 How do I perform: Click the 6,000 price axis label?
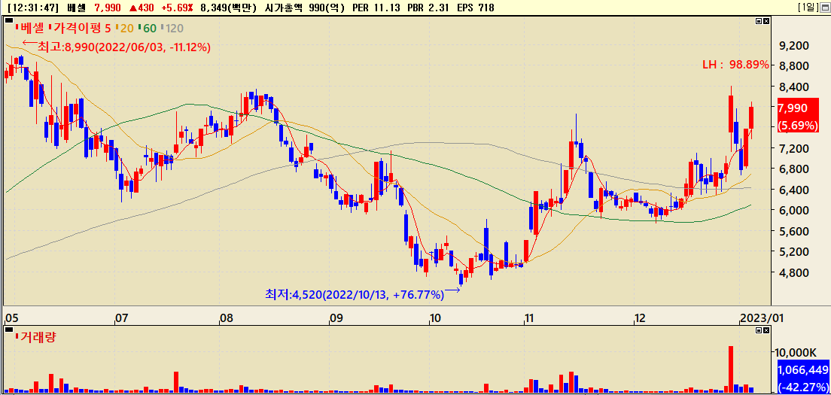click(793, 211)
